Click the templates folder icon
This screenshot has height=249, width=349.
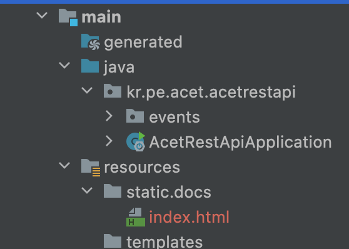113,241
